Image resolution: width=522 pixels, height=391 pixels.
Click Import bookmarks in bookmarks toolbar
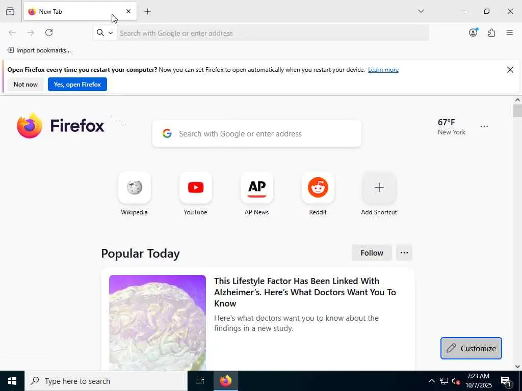tap(39, 50)
